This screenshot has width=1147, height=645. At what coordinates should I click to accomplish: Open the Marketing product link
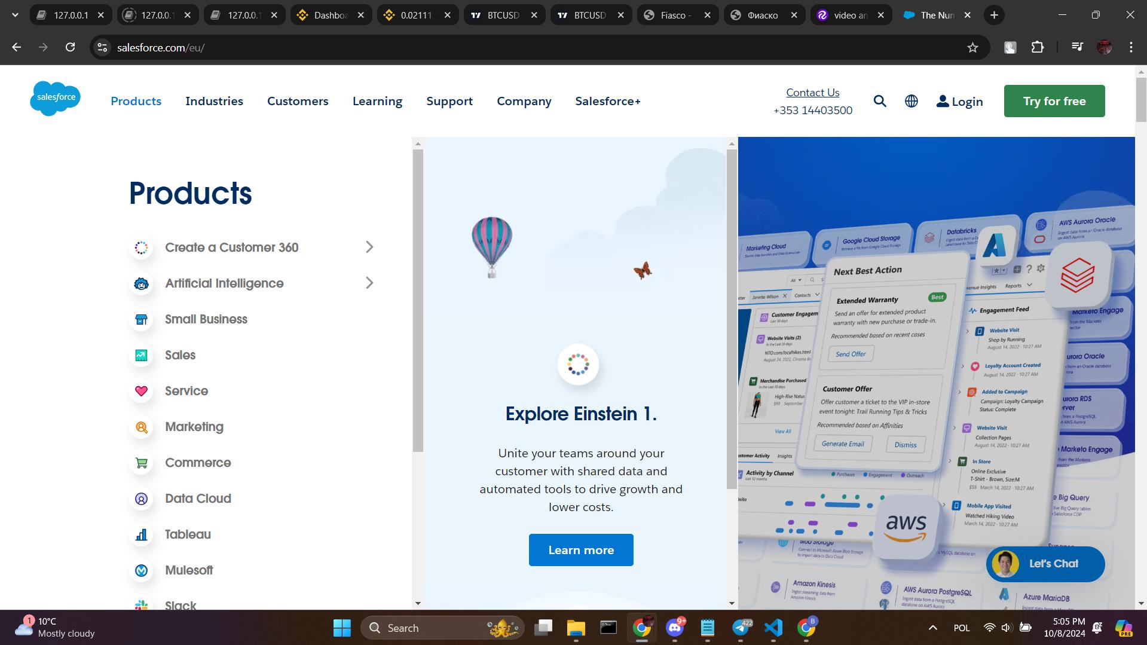click(194, 427)
